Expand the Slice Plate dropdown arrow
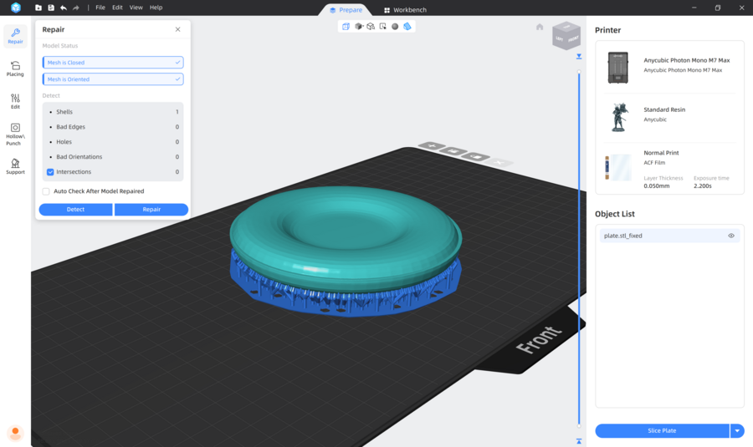Screen dimensions: 753x447 coord(737,431)
